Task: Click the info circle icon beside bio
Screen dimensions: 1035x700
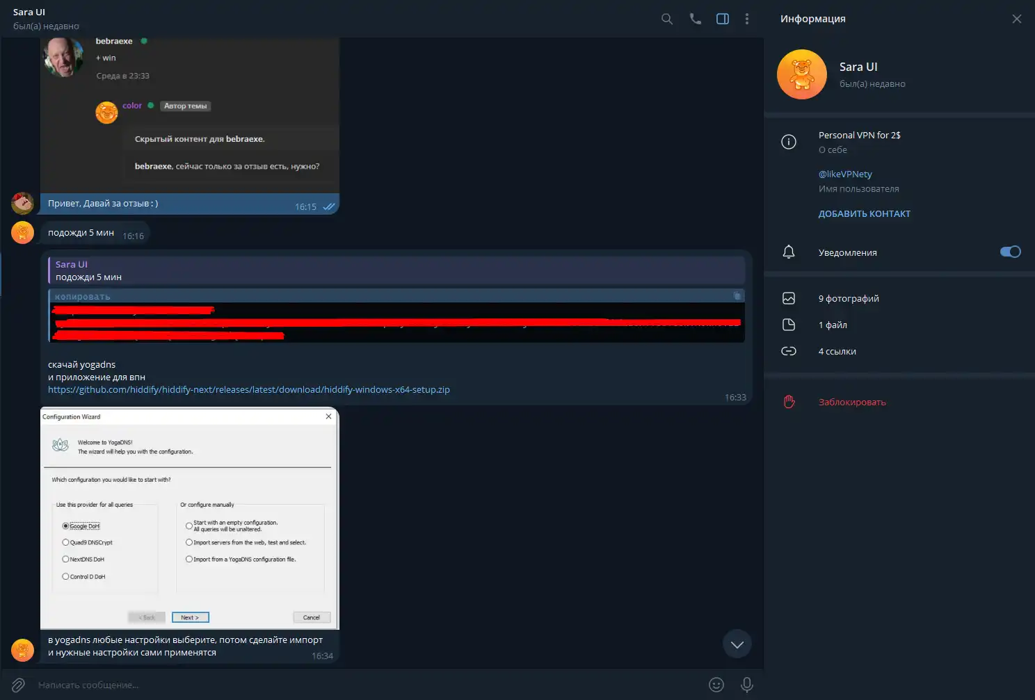Action: tap(789, 142)
